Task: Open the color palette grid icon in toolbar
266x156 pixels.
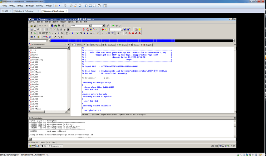Action: [68, 30]
